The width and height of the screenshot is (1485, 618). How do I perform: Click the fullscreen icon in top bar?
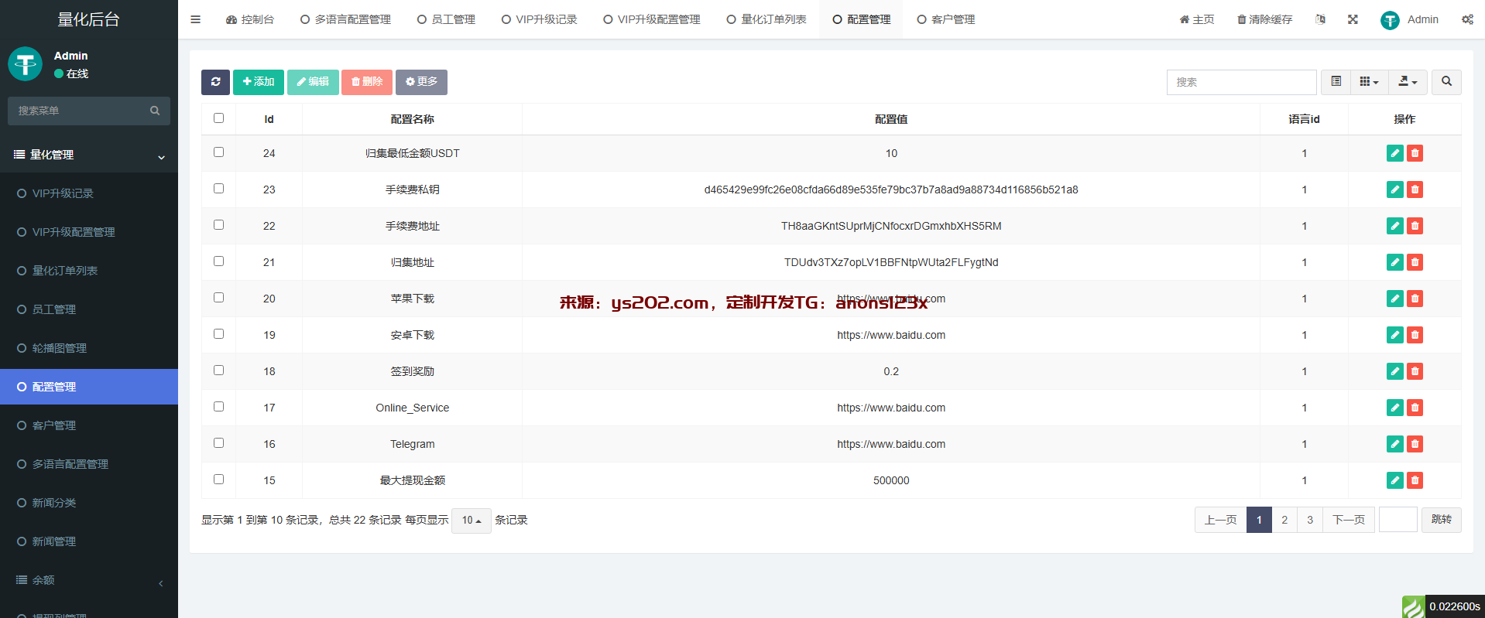[x=1353, y=19]
